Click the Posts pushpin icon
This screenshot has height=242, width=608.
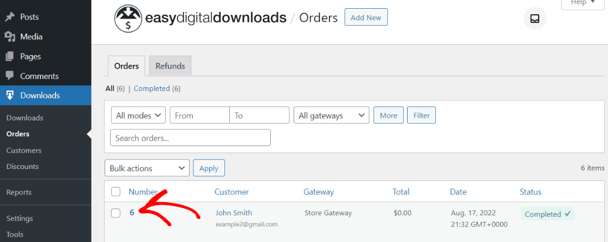pyautogui.click(x=10, y=17)
